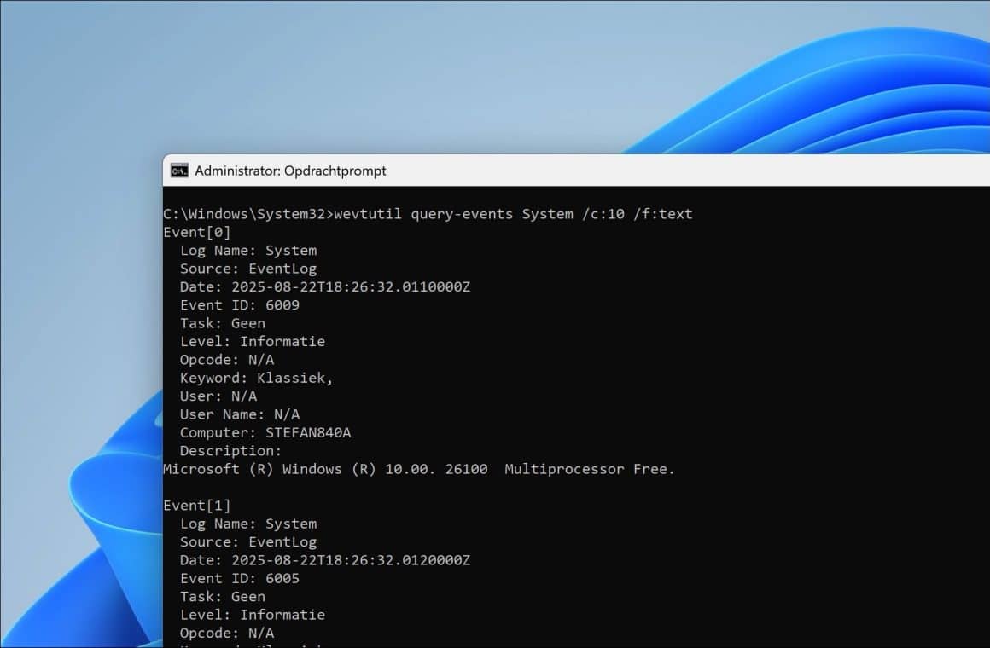Select the Administrator: Opdrachtprompt title text
The image size is (990, 648).
[x=288, y=171]
